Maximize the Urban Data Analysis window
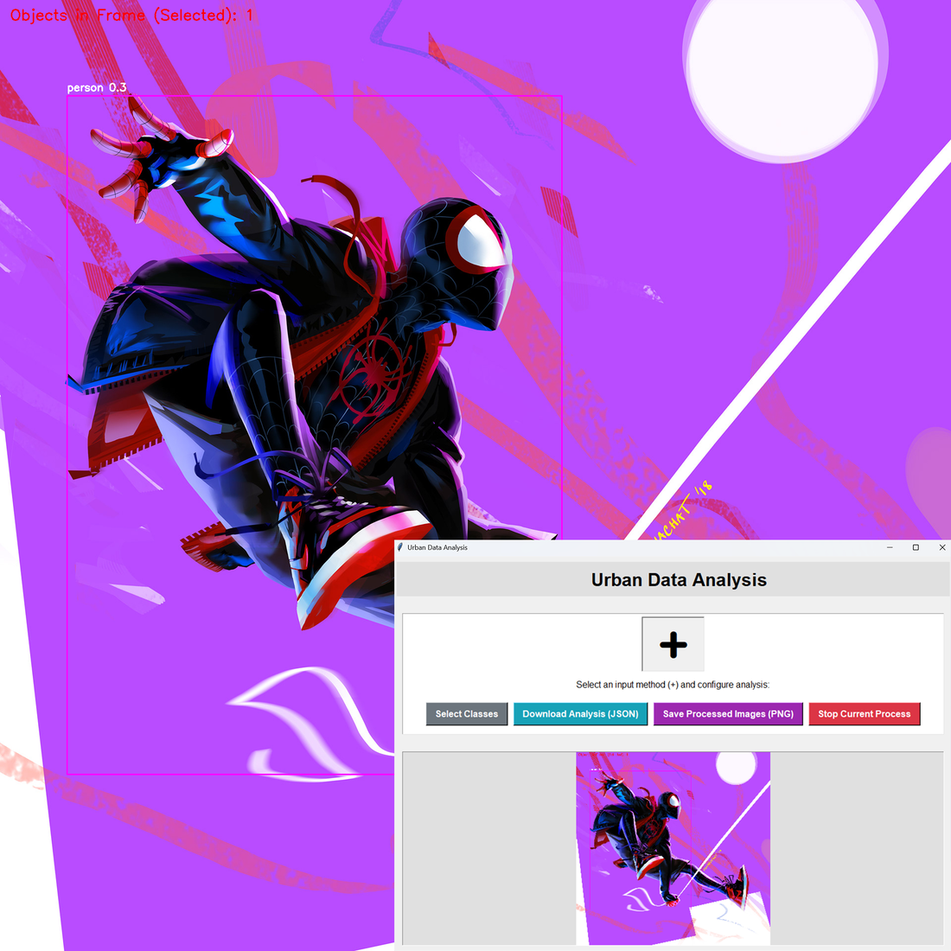The width and height of the screenshot is (951, 951). [x=916, y=547]
